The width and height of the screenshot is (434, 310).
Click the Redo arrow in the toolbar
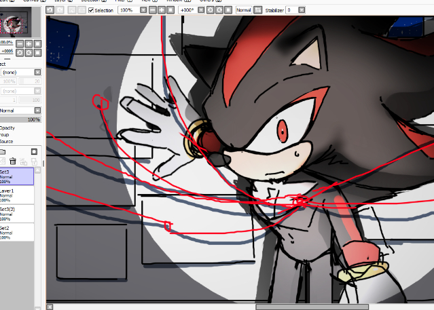[60, 10]
